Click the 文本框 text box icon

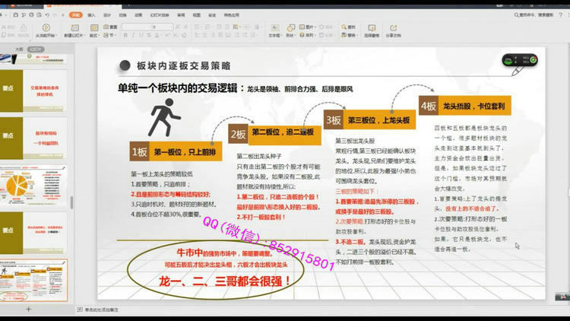275,30
